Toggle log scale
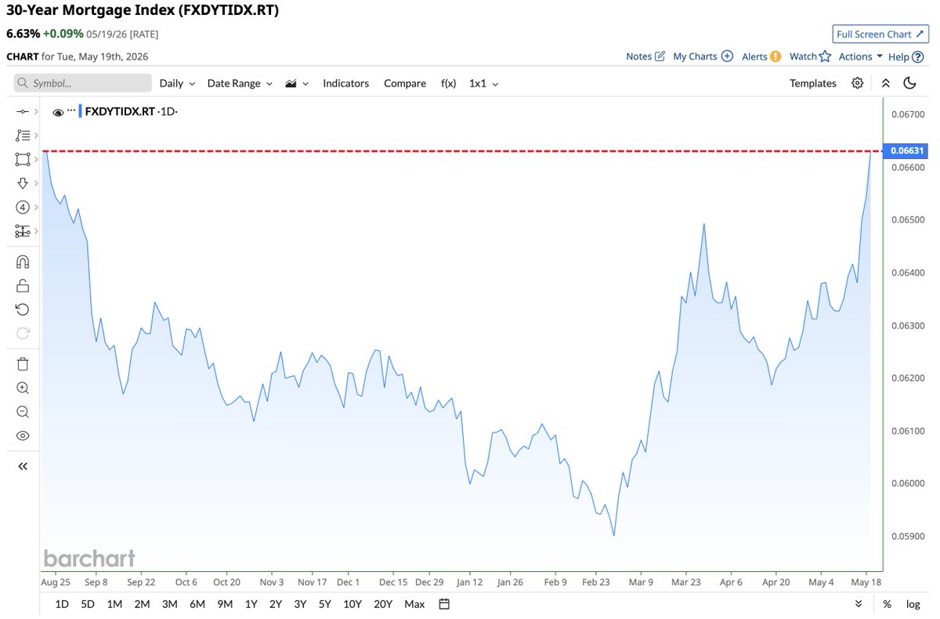The width and height of the screenshot is (940, 619). [x=913, y=604]
